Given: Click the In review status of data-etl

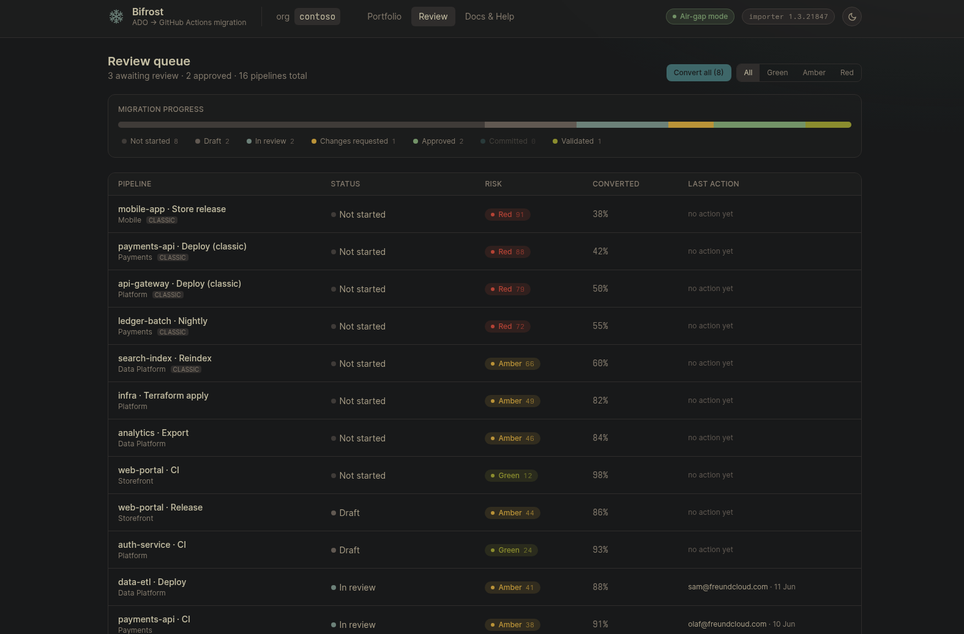Looking at the screenshot, I should tap(353, 588).
